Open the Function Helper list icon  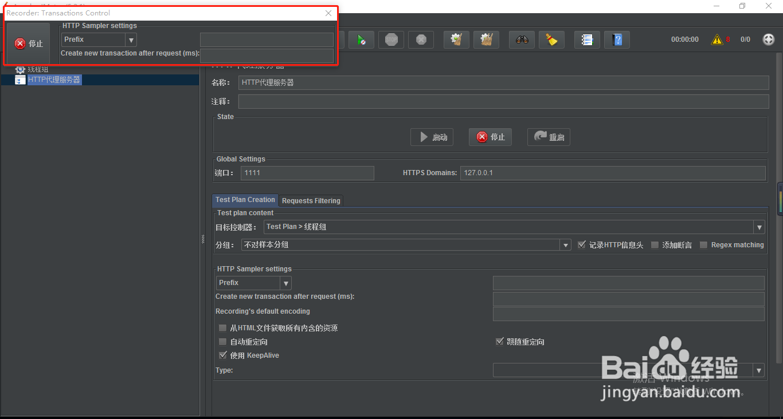(588, 39)
